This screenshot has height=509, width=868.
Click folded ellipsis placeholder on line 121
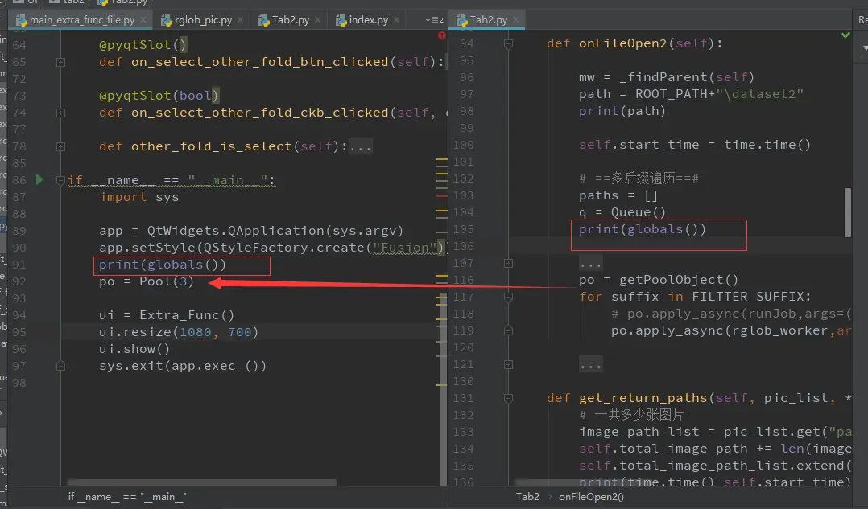click(x=591, y=365)
